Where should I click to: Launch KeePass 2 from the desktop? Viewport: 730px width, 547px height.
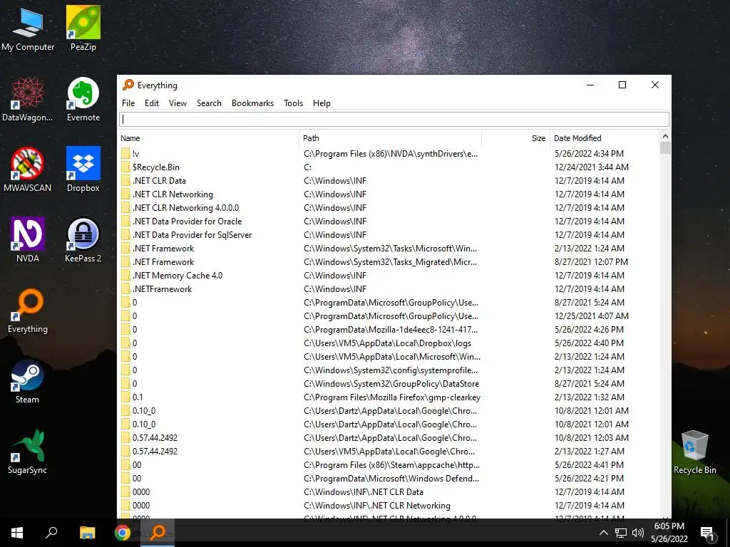tap(83, 240)
